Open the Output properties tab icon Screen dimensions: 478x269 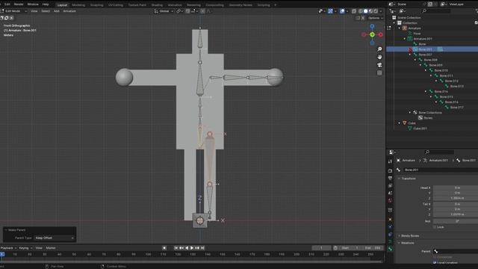point(390,178)
